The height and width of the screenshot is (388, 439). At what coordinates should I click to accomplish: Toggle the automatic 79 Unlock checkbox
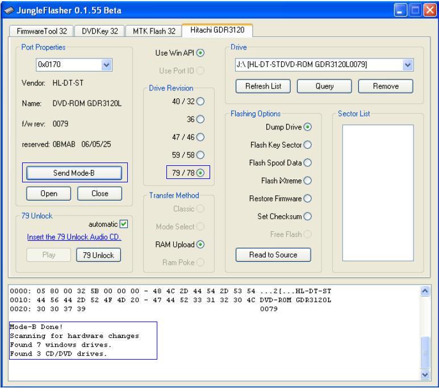tap(123, 224)
